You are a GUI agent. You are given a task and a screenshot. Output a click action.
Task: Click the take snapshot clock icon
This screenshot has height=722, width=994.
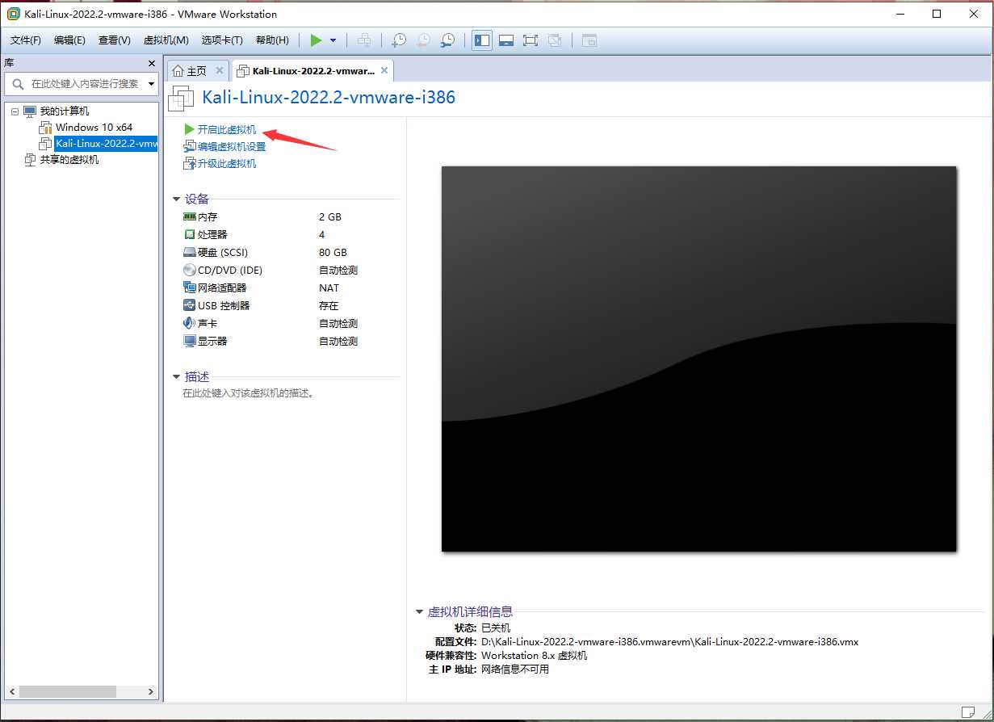pyautogui.click(x=399, y=40)
